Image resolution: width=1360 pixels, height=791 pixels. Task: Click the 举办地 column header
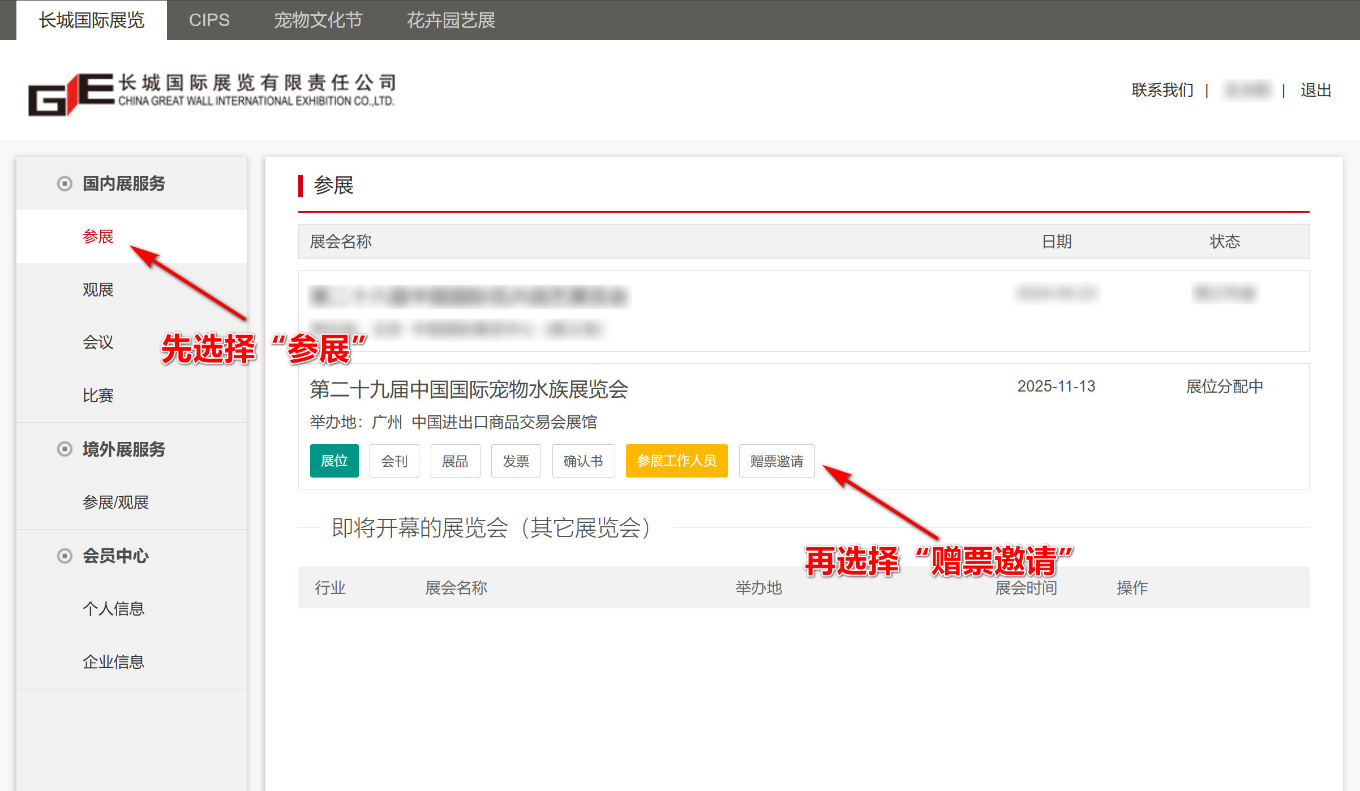tap(758, 588)
